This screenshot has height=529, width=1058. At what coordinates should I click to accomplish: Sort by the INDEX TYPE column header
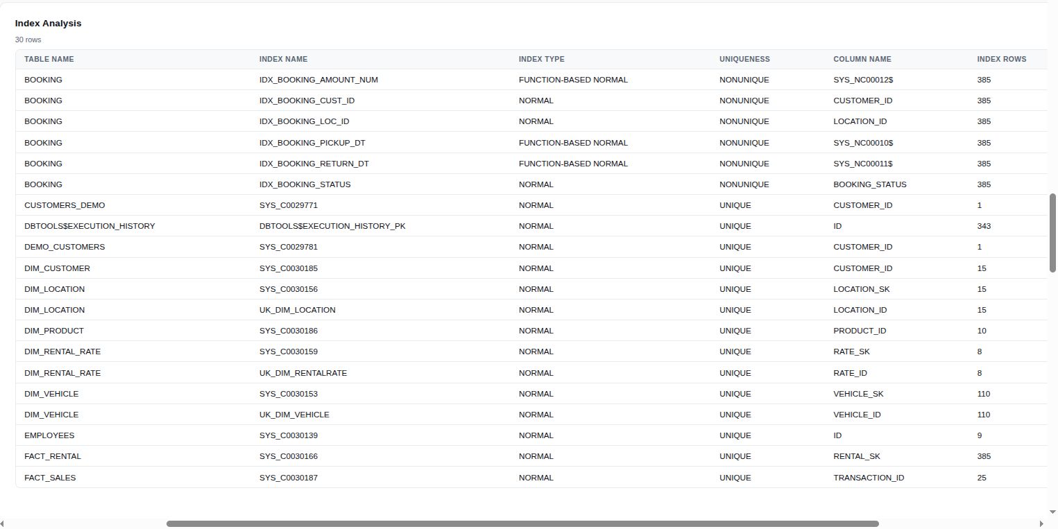[542, 59]
